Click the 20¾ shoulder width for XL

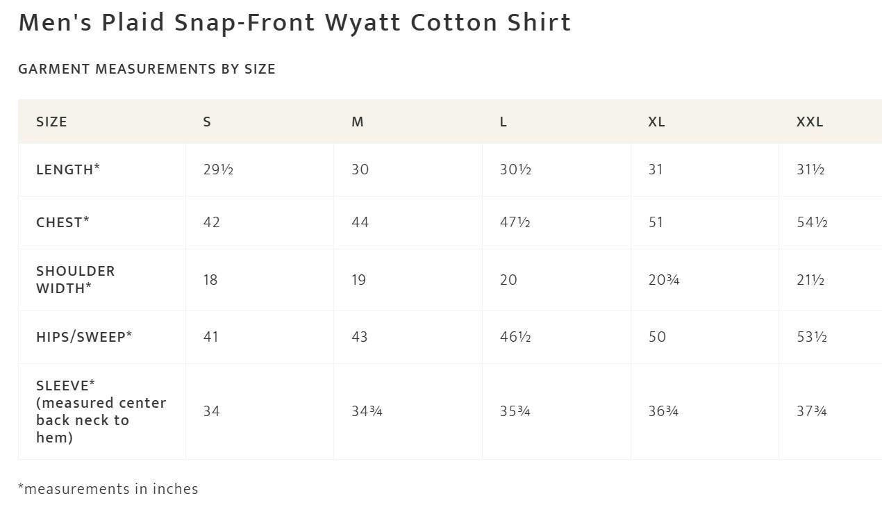coord(664,280)
